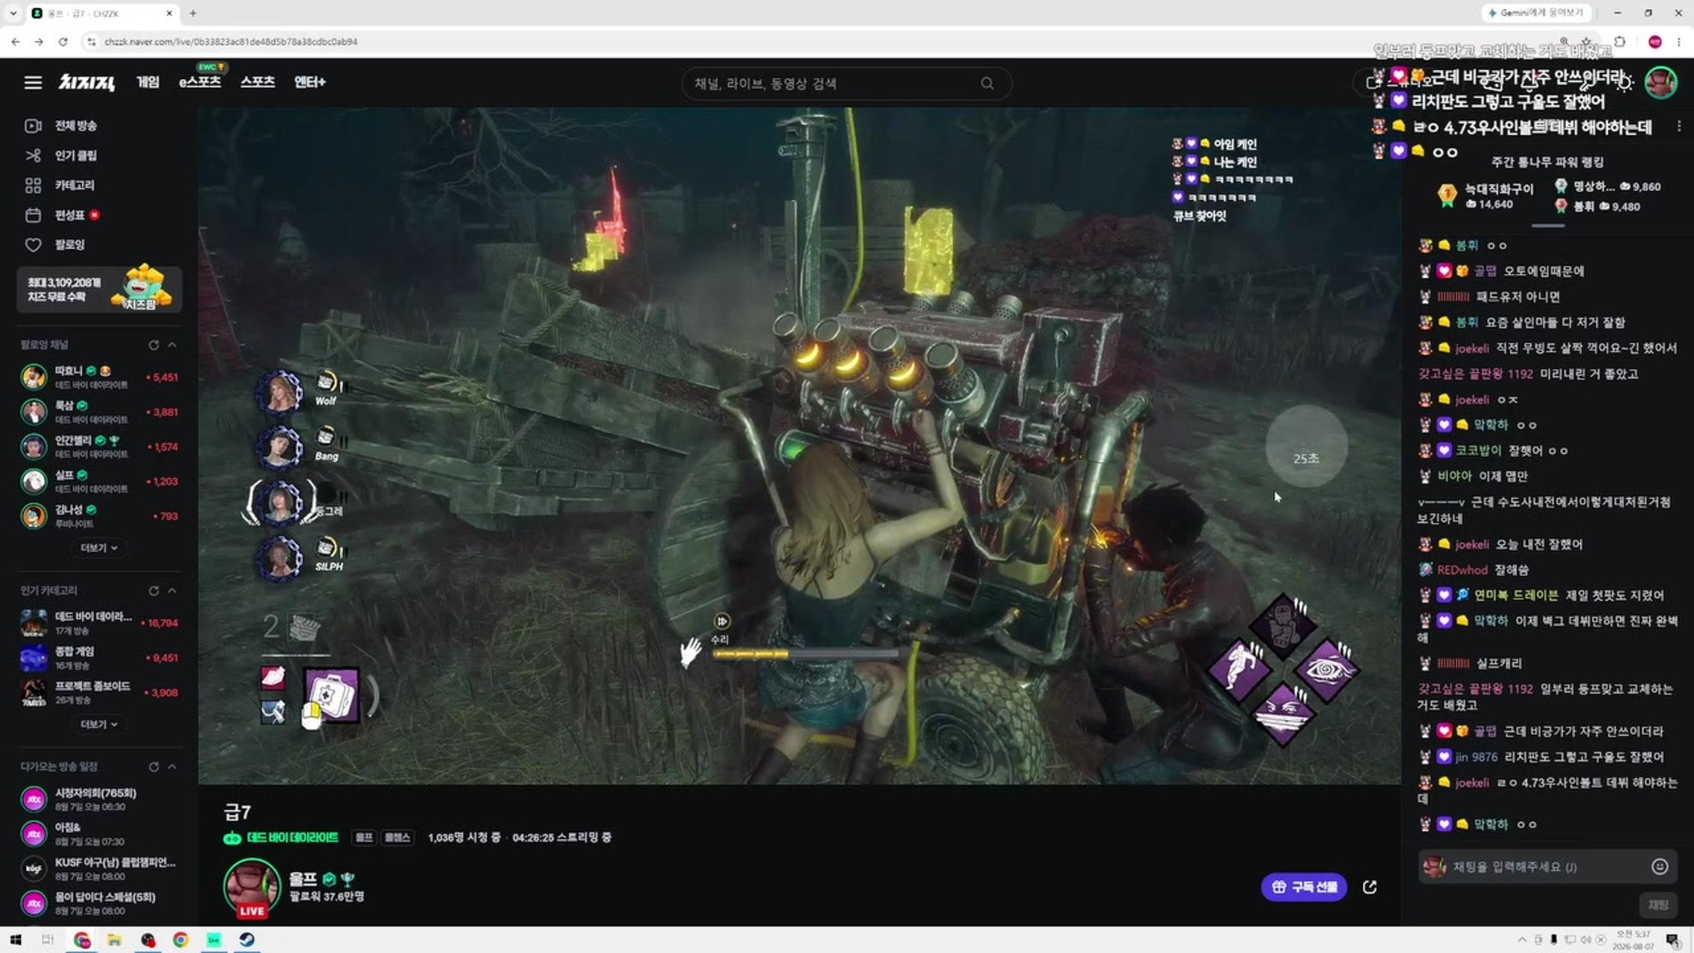Open the hamburger navigation menu
1694x953 pixels.
(33, 83)
